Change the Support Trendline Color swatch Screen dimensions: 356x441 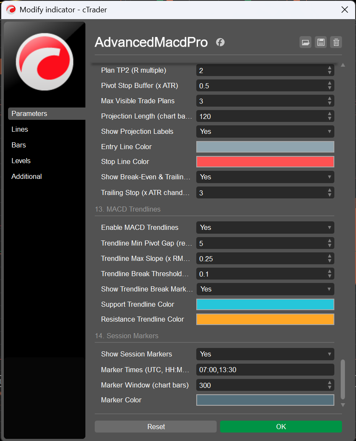click(265, 304)
